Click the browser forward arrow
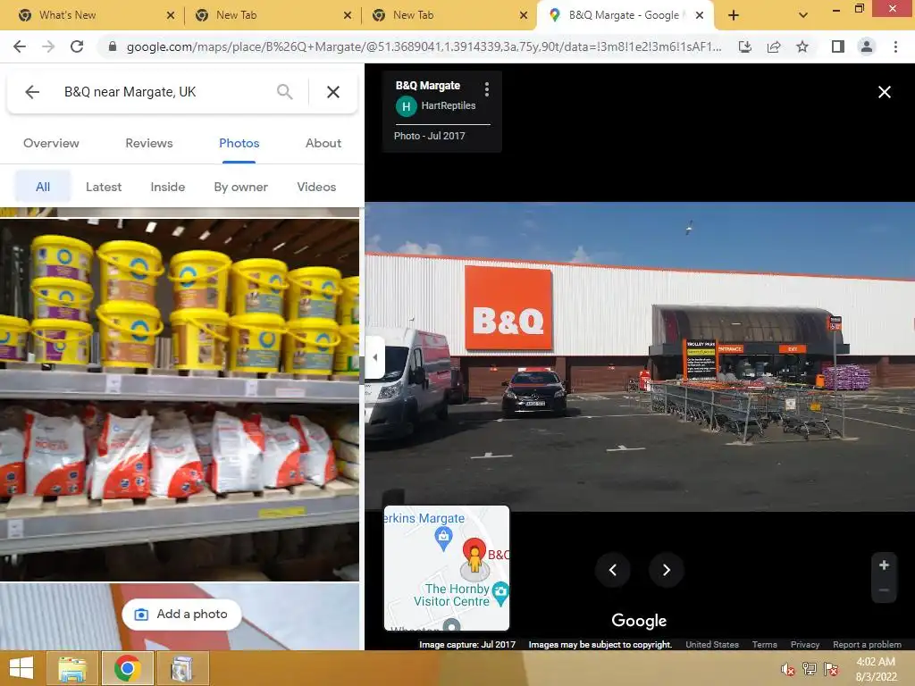915x686 pixels. pos(48,46)
